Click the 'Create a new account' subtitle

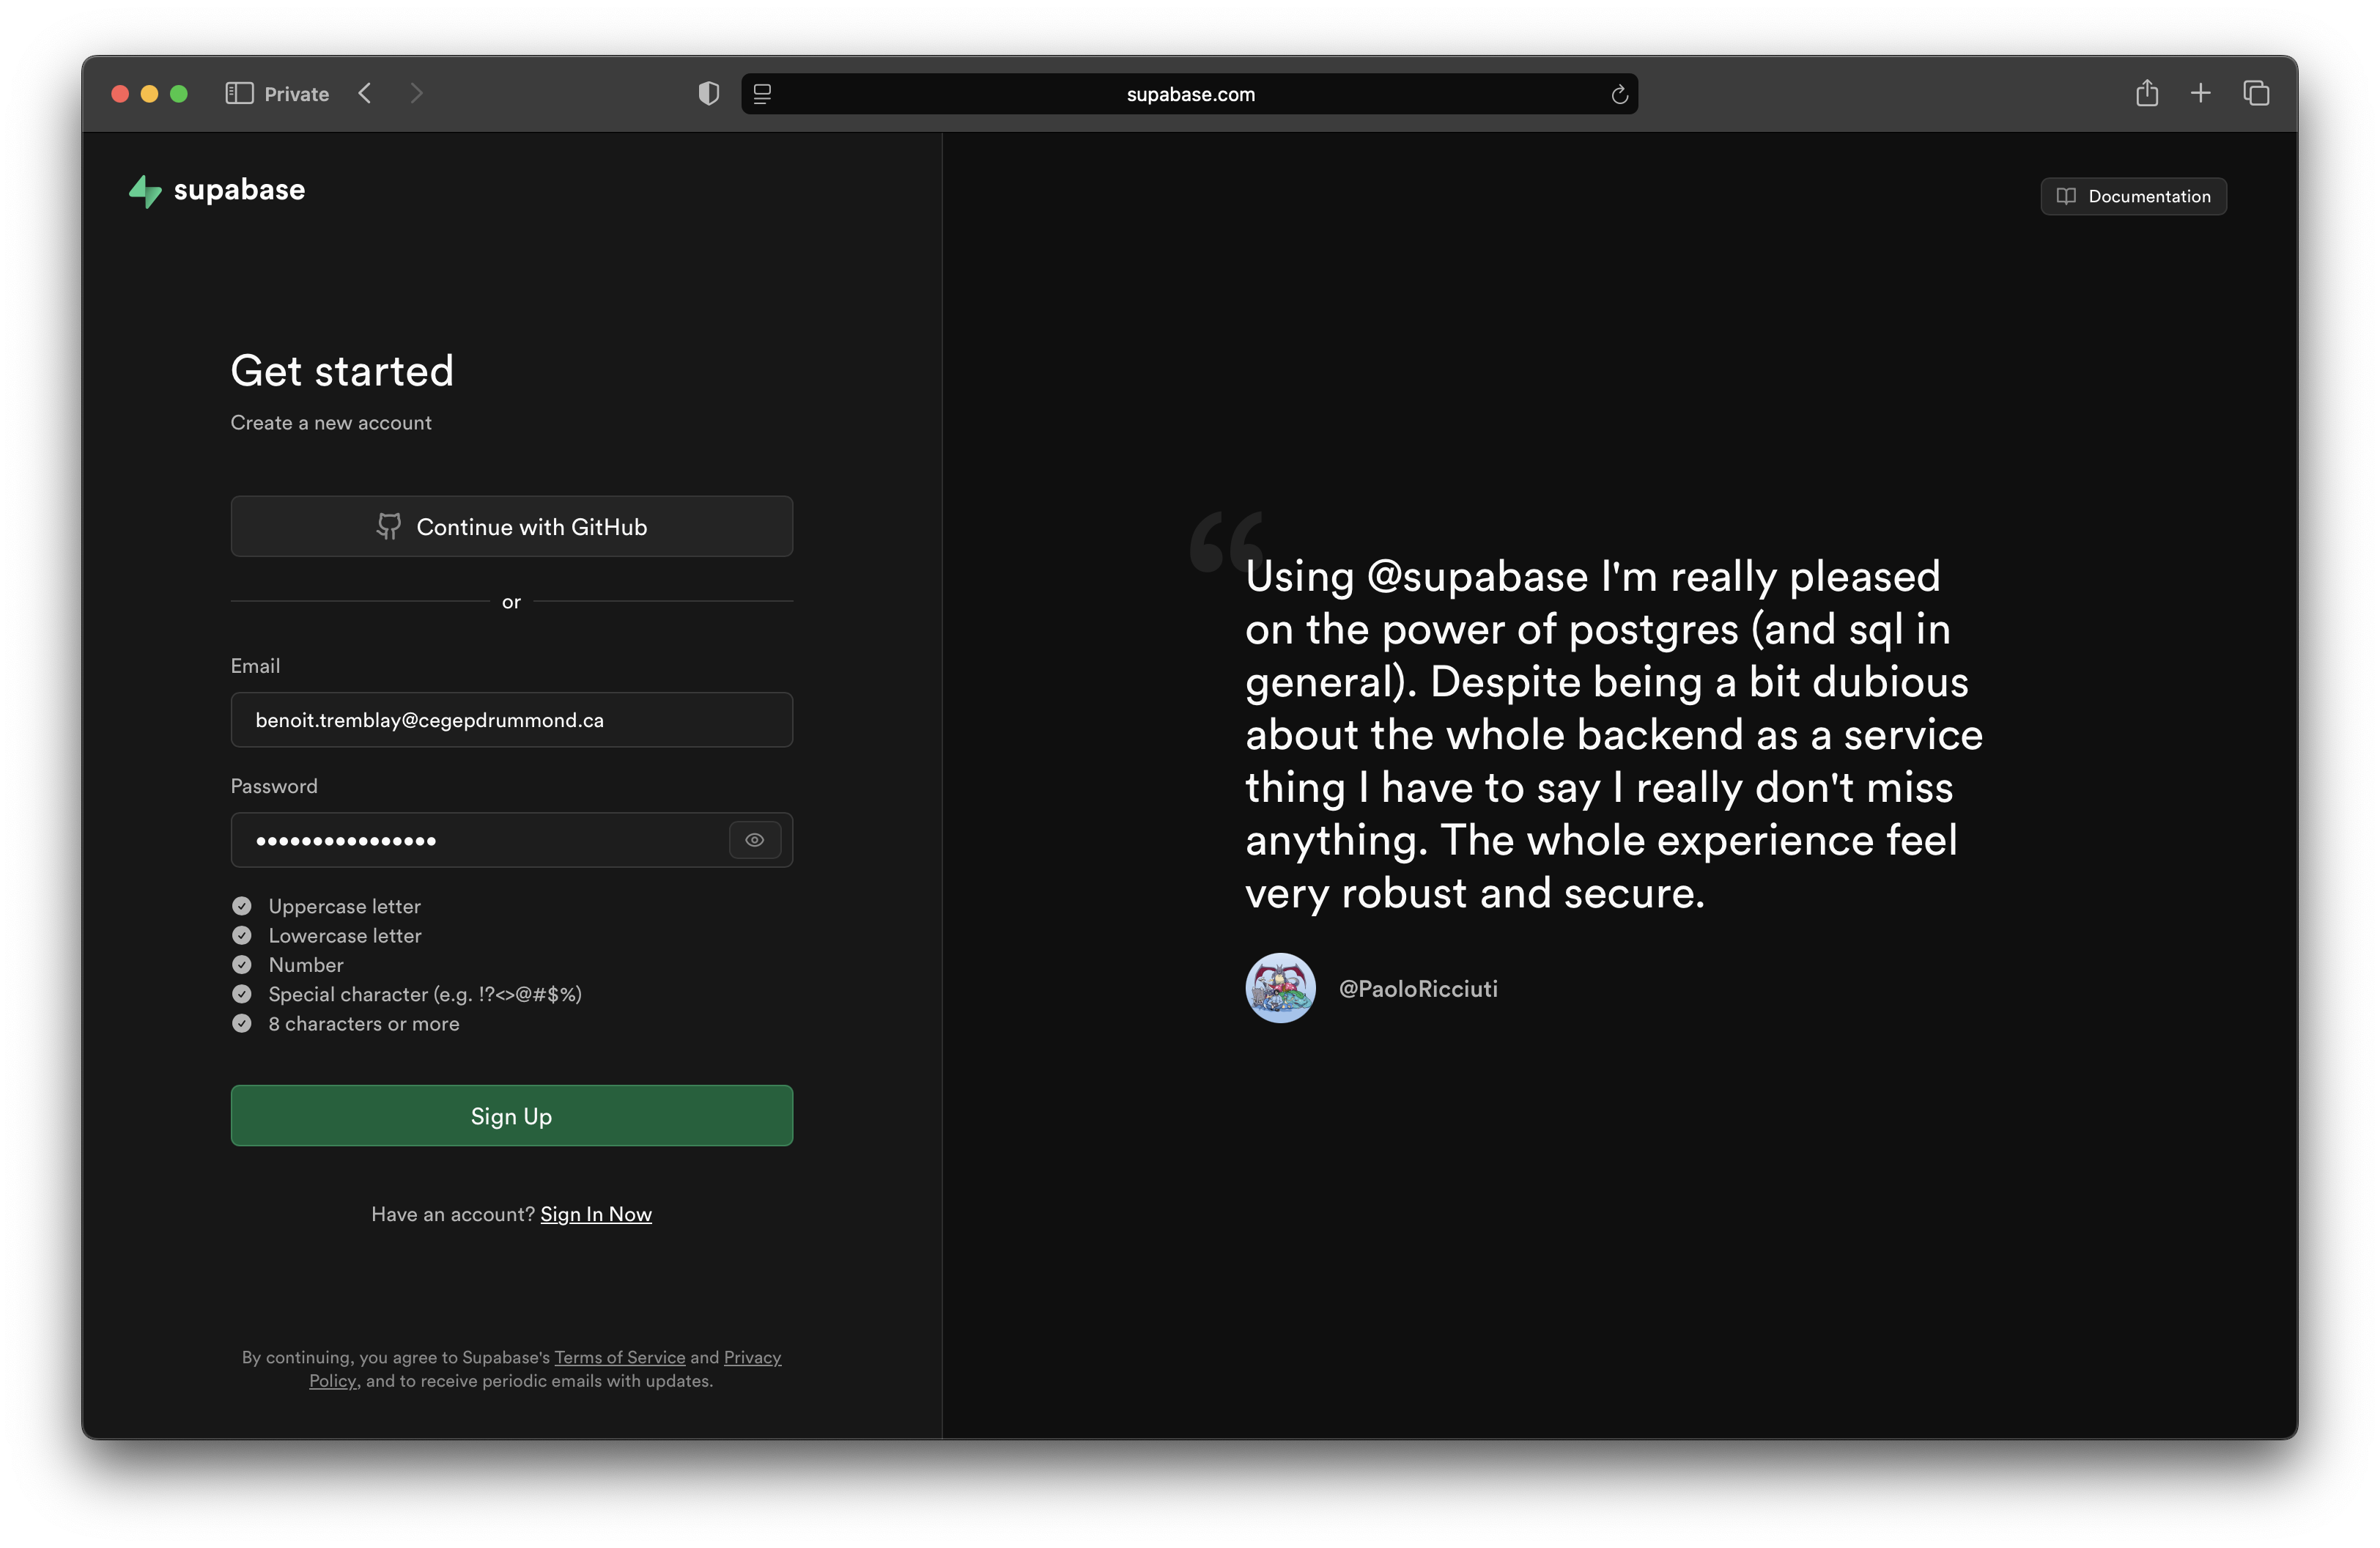(x=331, y=423)
